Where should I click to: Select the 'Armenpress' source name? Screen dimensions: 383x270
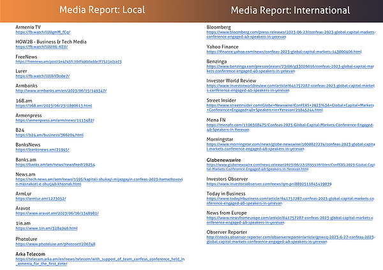(x=29, y=115)
